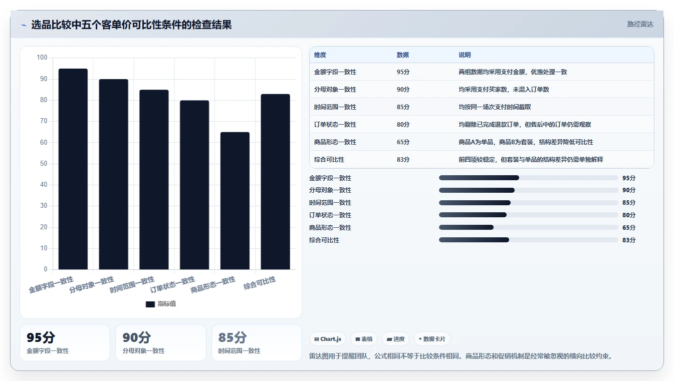The width and height of the screenshot is (674, 381).
Task: Click the 时间范围一致性 bar in the chart
Action: [x=154, y=180]
